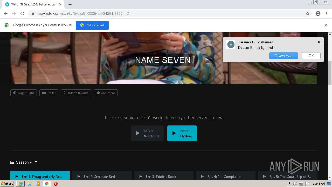Open the Windows Start menu
This screenshot has height=187, width=332.
click(7, 184)
